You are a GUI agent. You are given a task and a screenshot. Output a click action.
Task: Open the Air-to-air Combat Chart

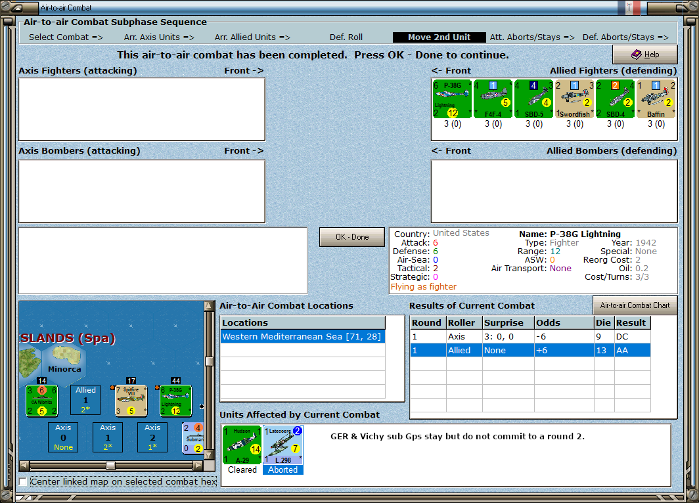pos(635,305)
